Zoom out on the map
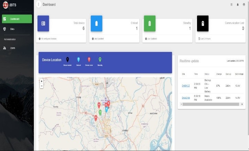249x151 pixels. [x=42, y=86]
